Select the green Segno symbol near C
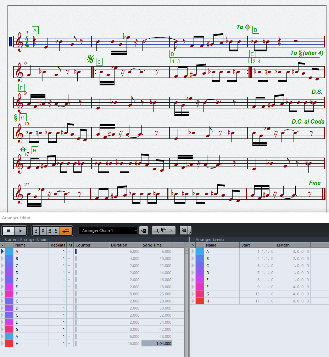 [90, 59]
